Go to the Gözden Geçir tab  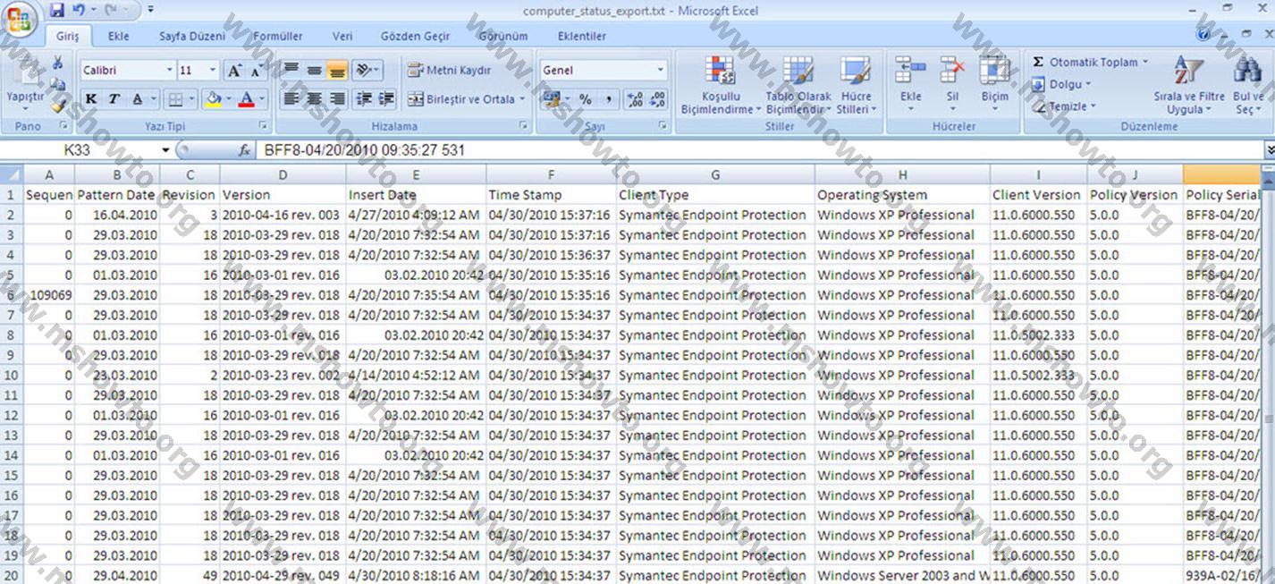[415, 36]
